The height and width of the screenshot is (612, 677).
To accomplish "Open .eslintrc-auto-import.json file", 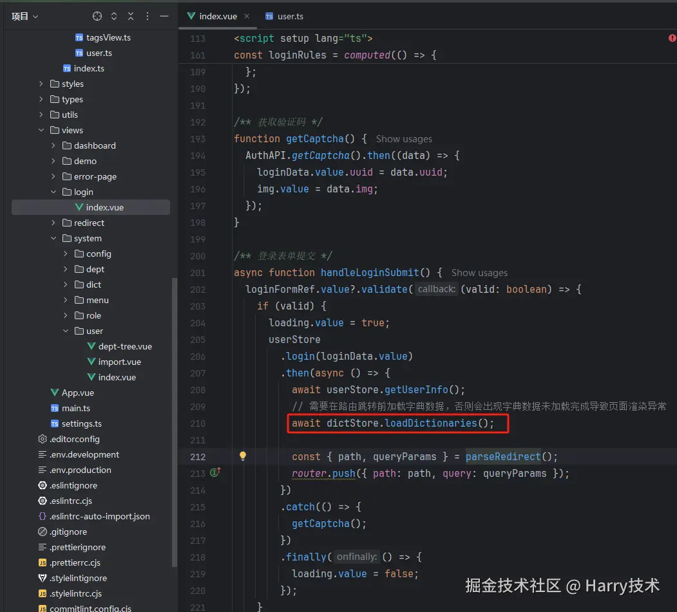I will [94, 516].
